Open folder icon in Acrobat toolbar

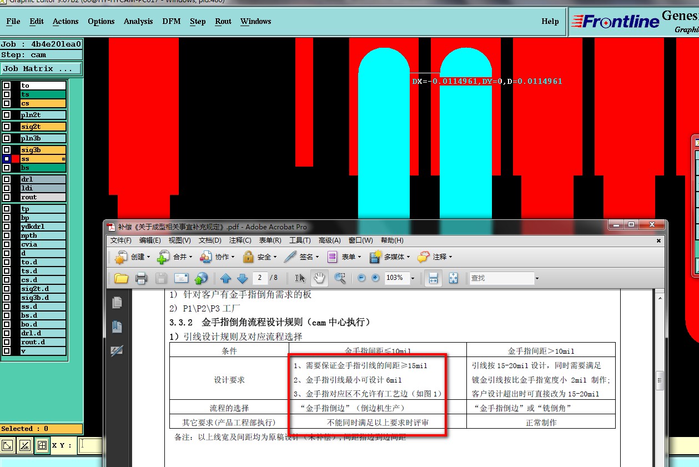(121, 278)
